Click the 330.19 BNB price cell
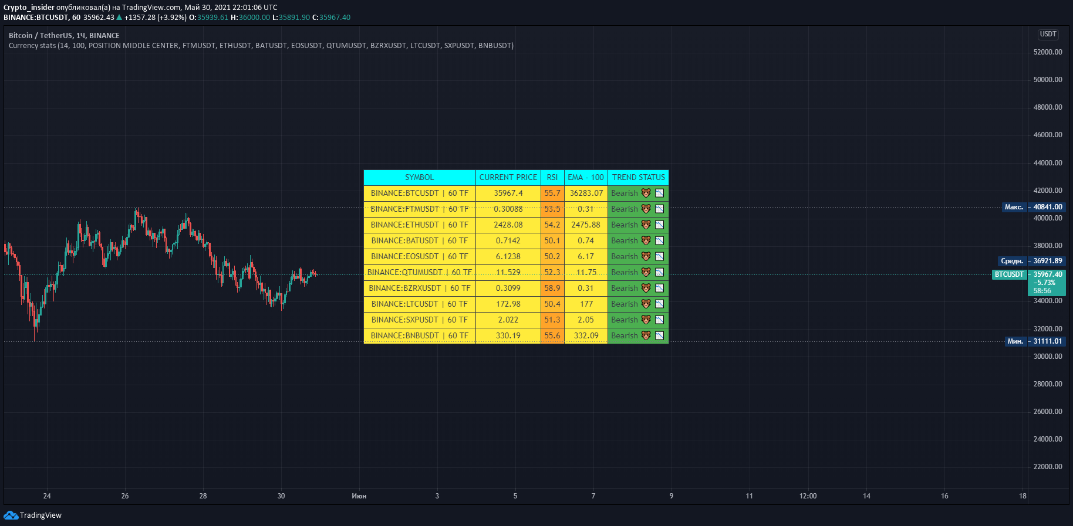Screen dimensions: 1073x526 pos(508,335)
